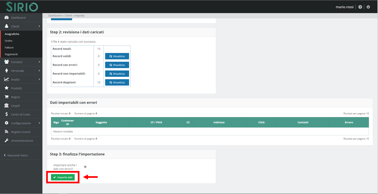Click Clienti in the breadcrumb path

(68, 16)
